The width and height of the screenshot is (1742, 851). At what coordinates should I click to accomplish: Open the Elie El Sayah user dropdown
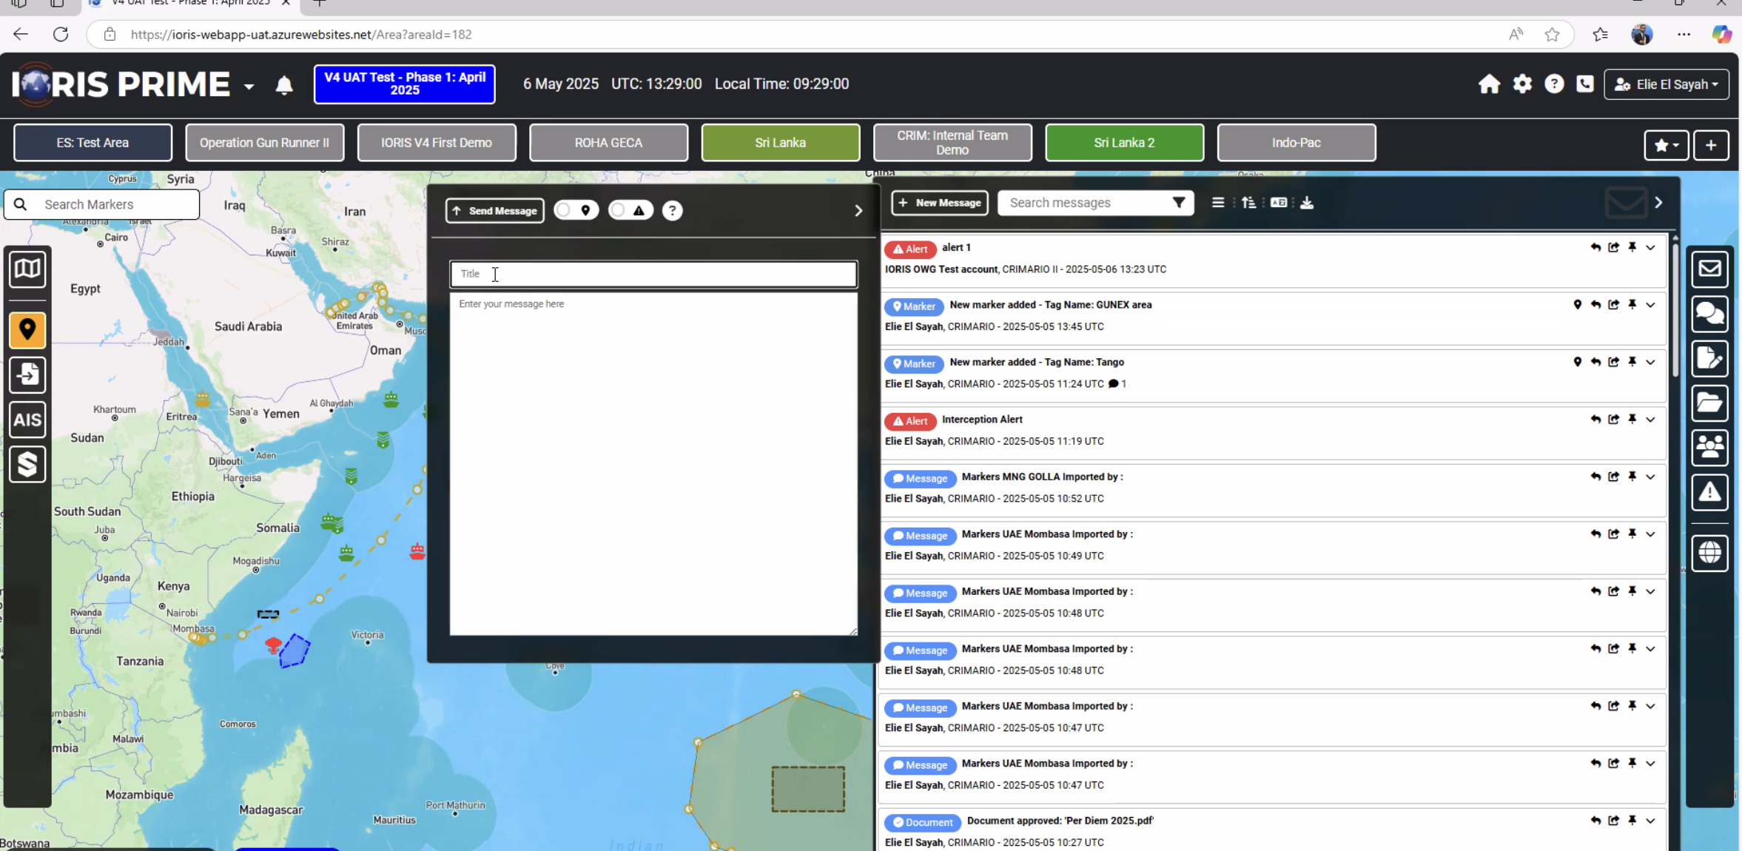tap(1666, 84)
